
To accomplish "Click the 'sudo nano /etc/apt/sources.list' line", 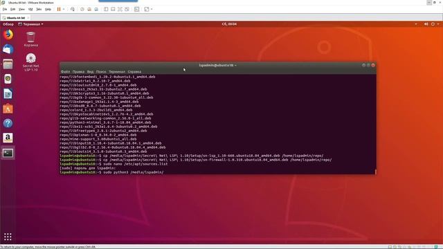I will [x=114, y=164].
